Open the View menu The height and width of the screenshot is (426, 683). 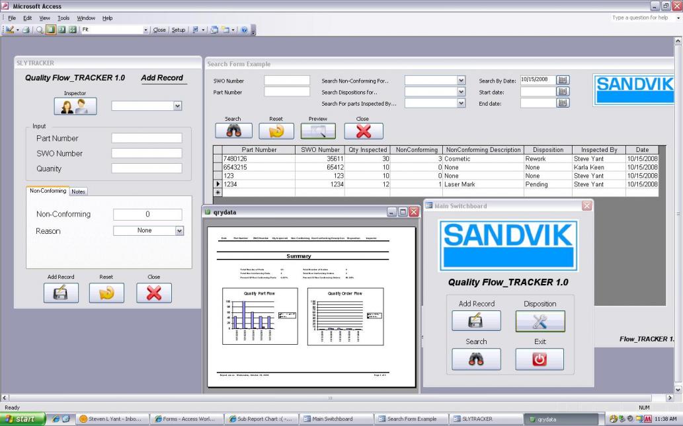coord(44,18)
